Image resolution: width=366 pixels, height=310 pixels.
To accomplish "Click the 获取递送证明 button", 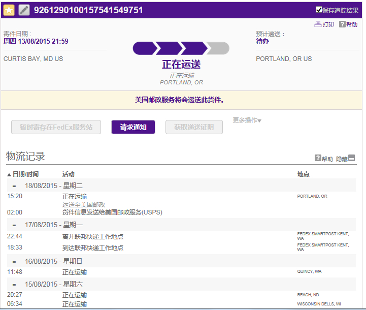I will [194, 127].
